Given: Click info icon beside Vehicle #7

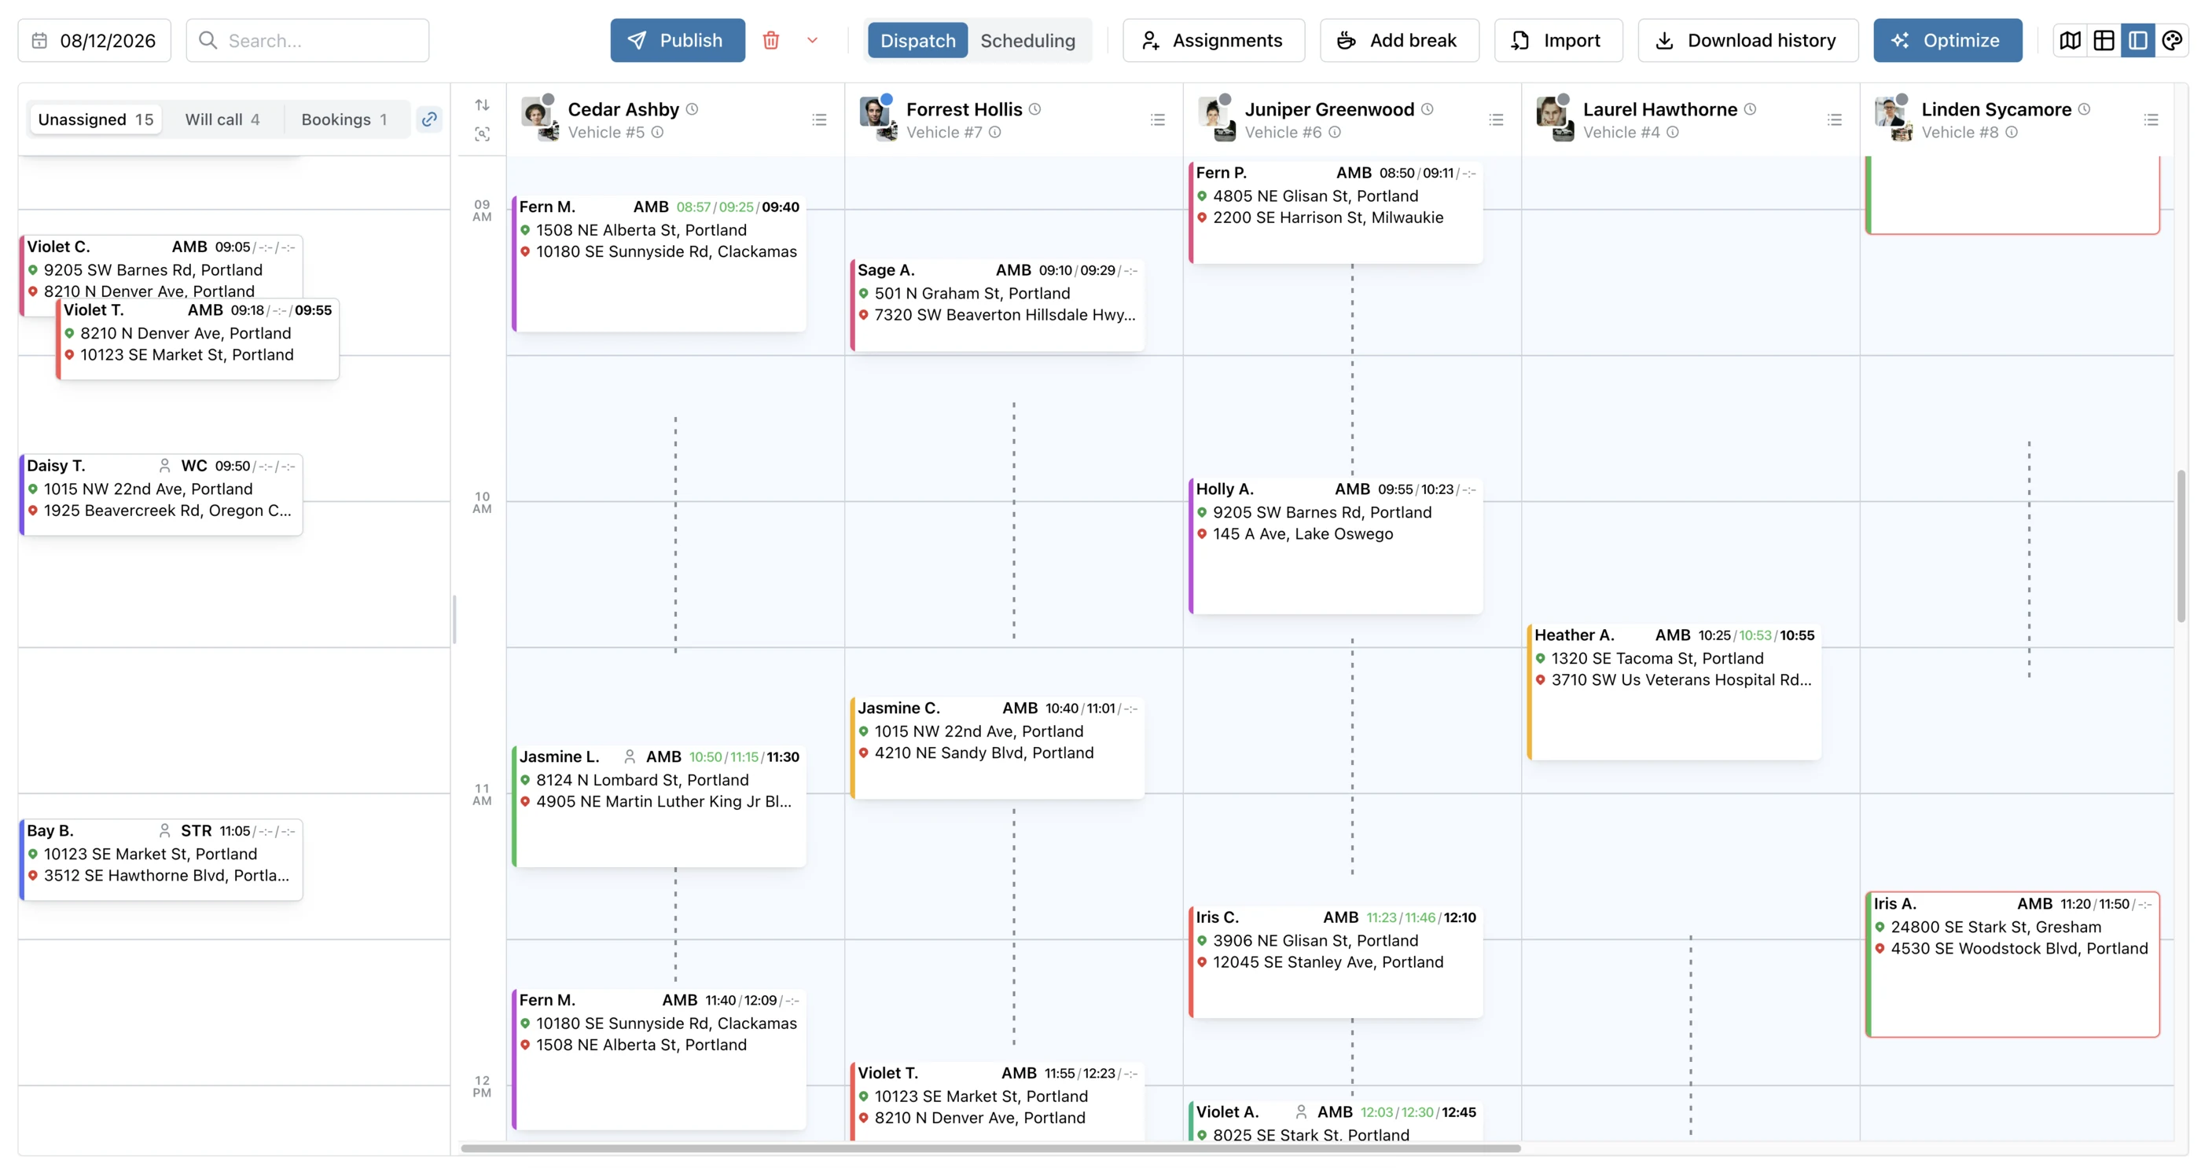Looking at the screenshot, I should point(995,131).
